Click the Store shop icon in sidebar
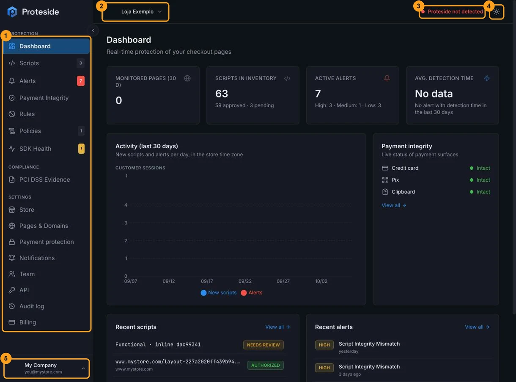Screen dimensions: 516x382 12,210
